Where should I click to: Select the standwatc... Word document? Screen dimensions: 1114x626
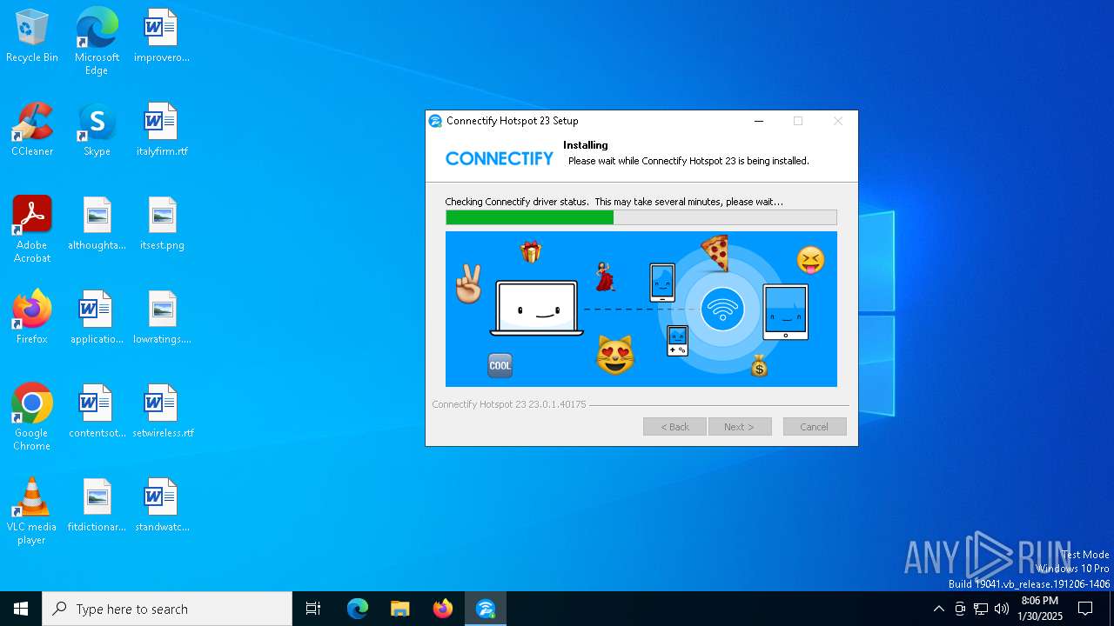click(161, 506)
